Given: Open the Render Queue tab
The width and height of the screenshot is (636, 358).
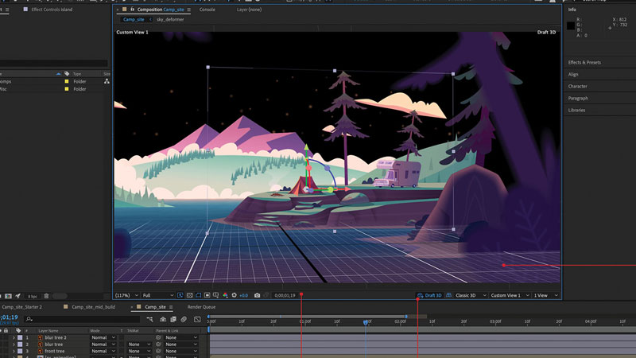Looking at the screenshot, I should pos(201,306).
